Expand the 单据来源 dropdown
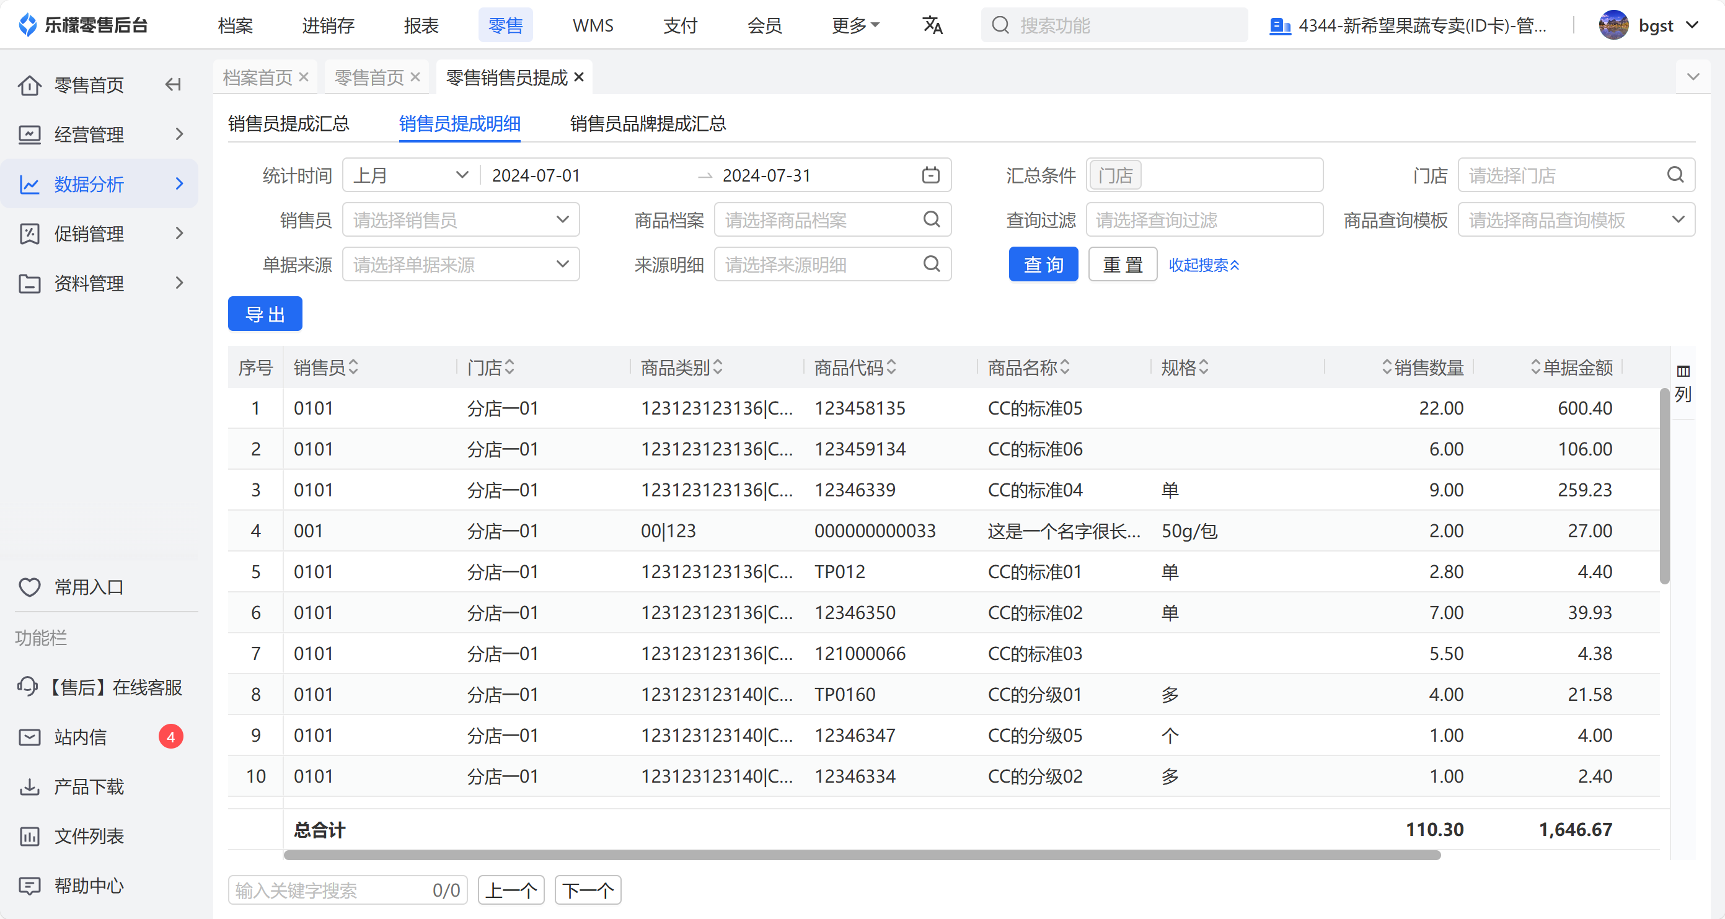Viewport: 1725px width, 919px height. 461,265
